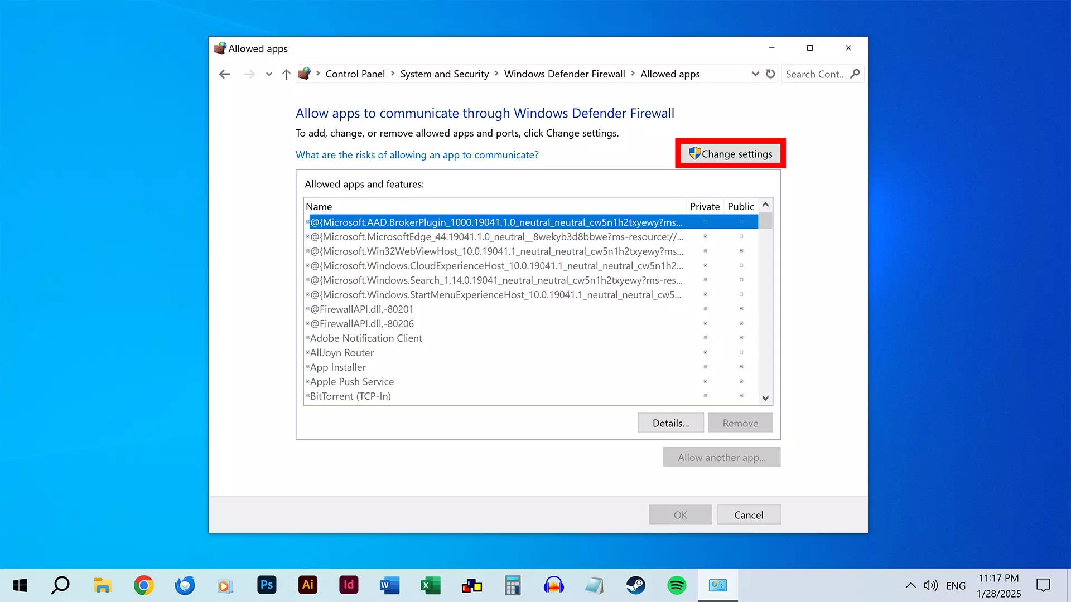The width and height of the screenshot is (1071, 602).
Task: Expand the address bar history dropdown
Action: click(755, 74)
